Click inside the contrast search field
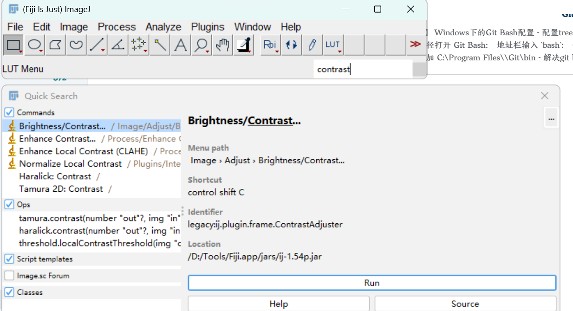The width and height of the screenshot is (573, 311). (362, 69)
